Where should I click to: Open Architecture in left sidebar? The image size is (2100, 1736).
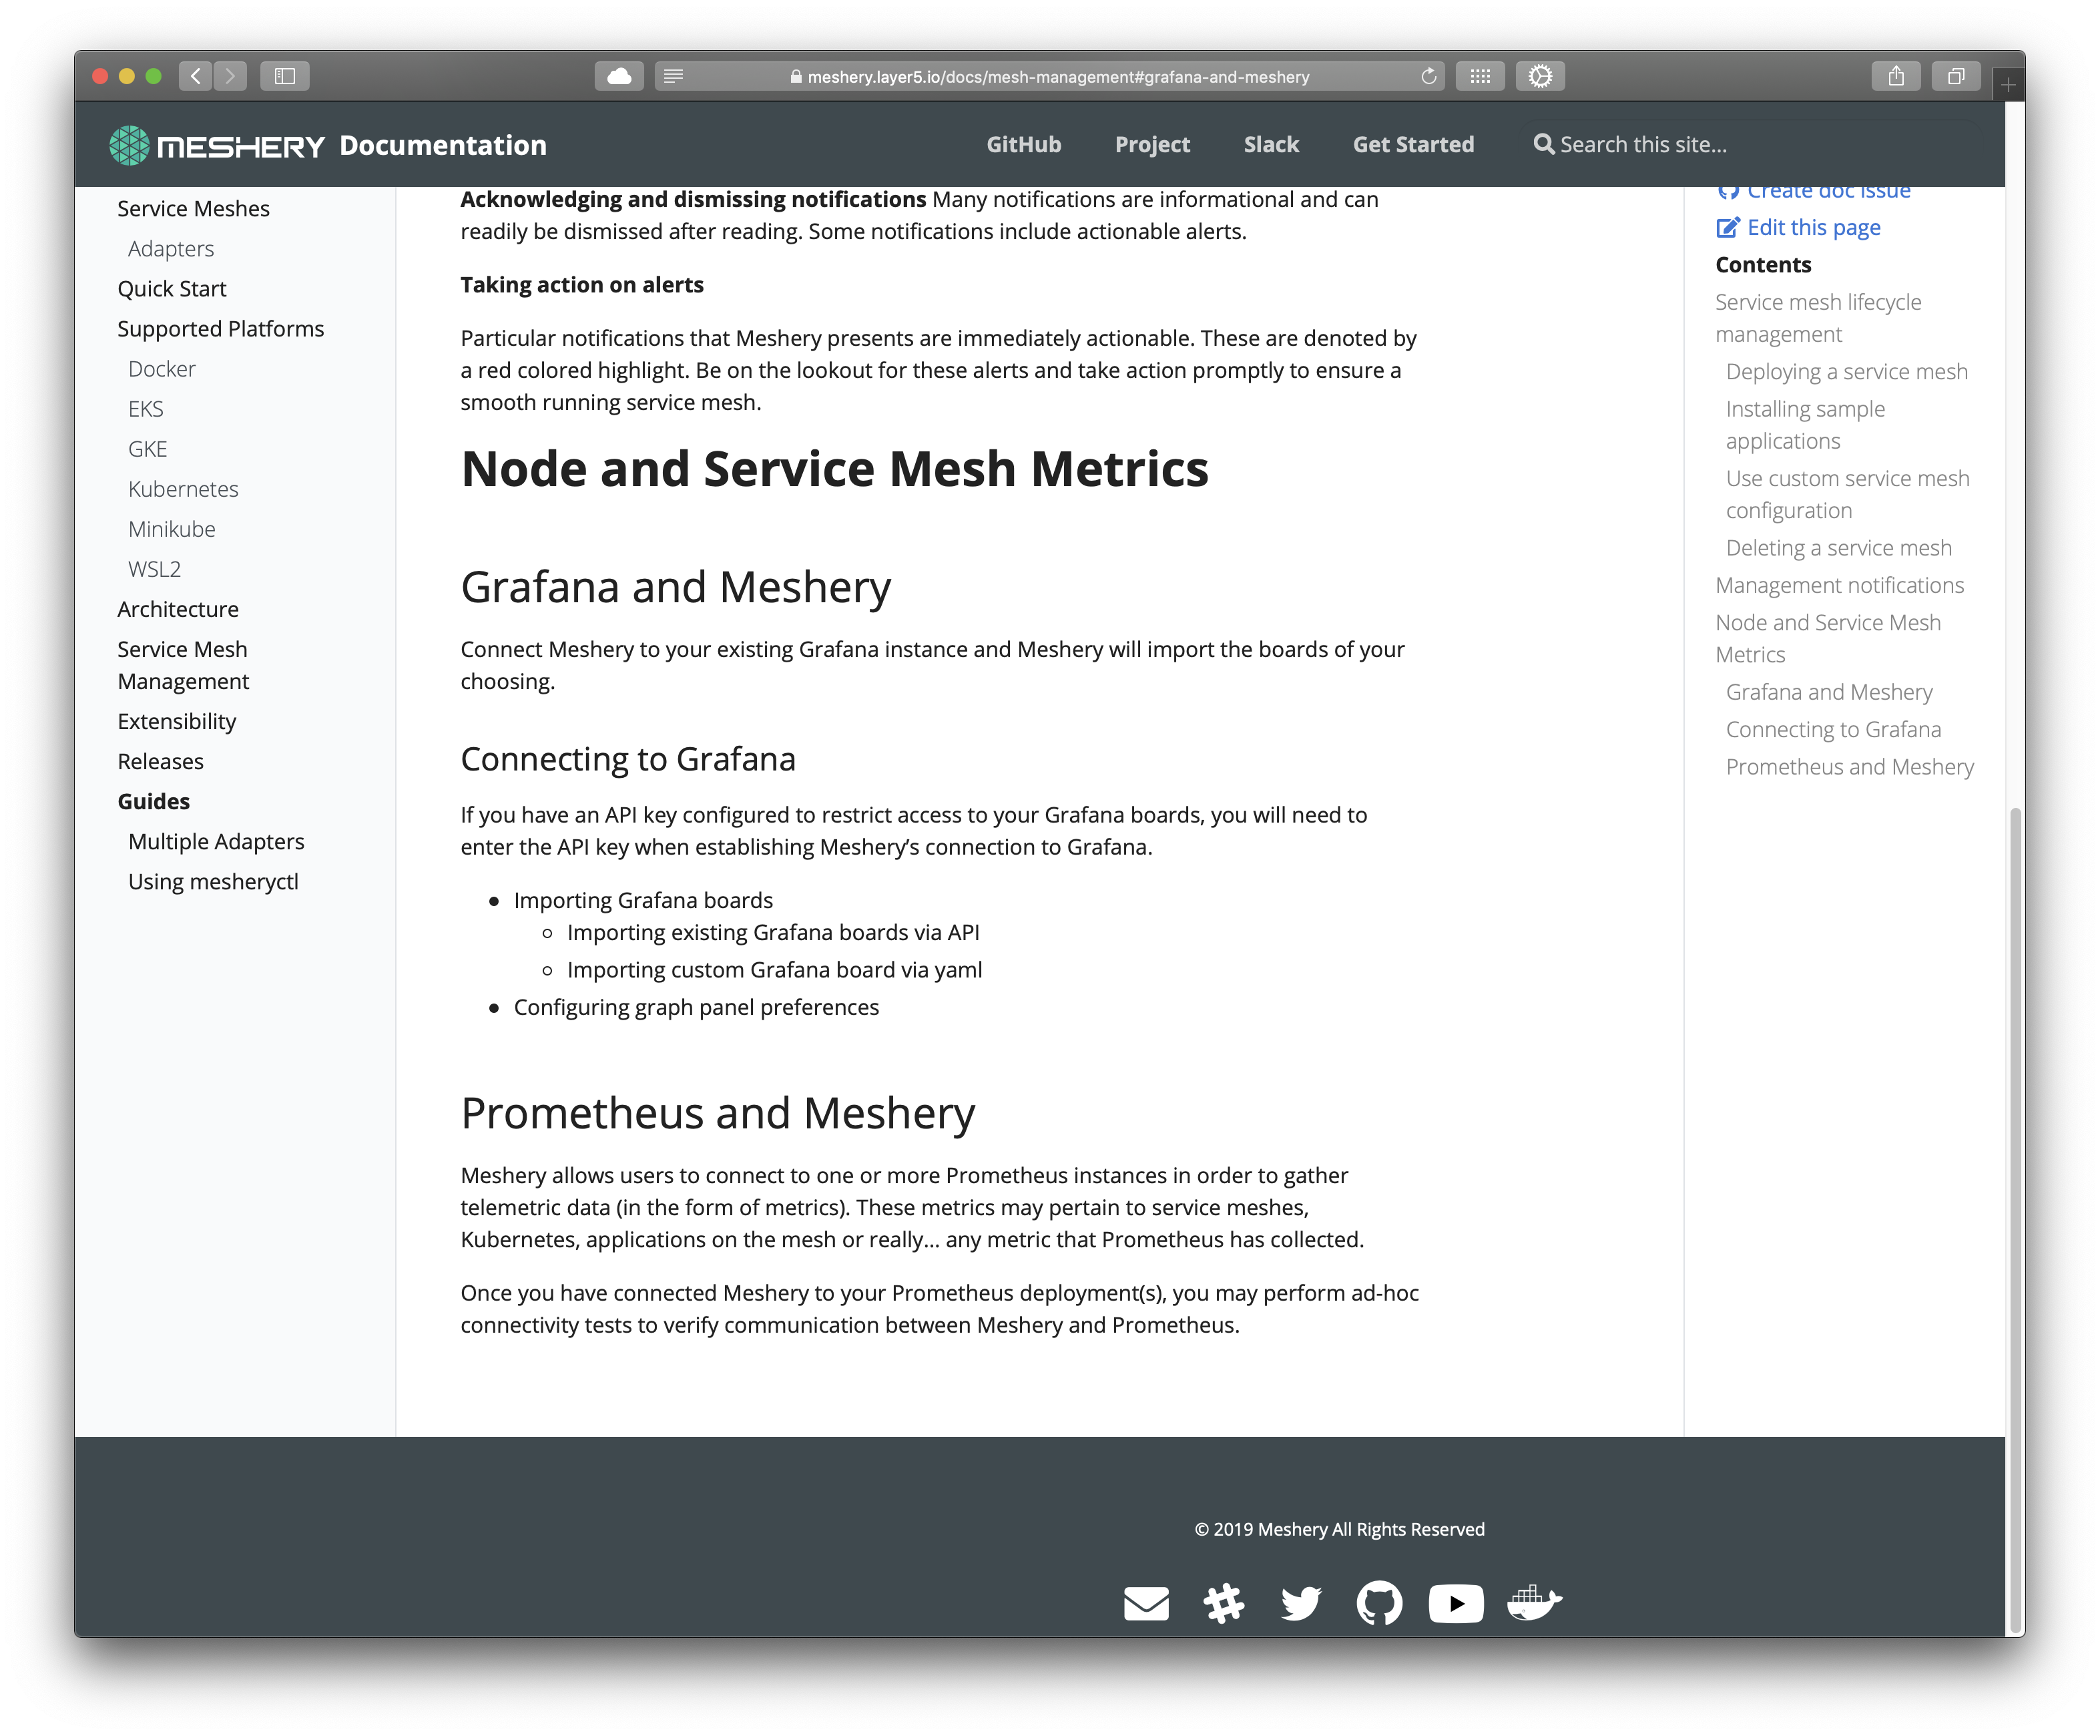click(178, 608)
